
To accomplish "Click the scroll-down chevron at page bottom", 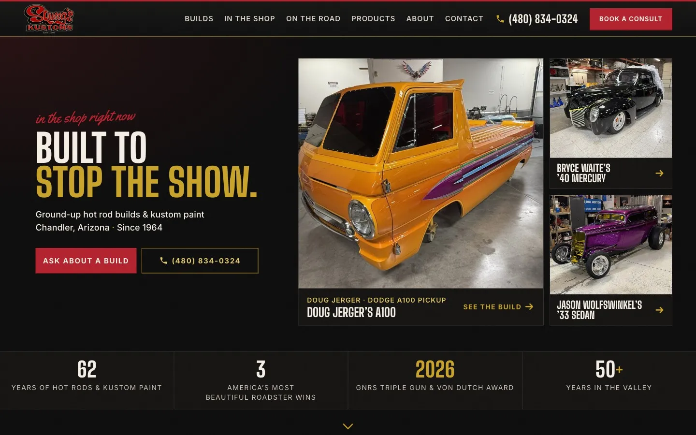I will point(348,426).
